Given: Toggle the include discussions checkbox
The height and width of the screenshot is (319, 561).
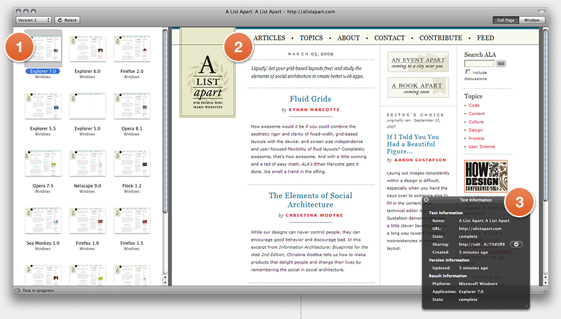Looking at the screenshot, I should coord(468,72).
